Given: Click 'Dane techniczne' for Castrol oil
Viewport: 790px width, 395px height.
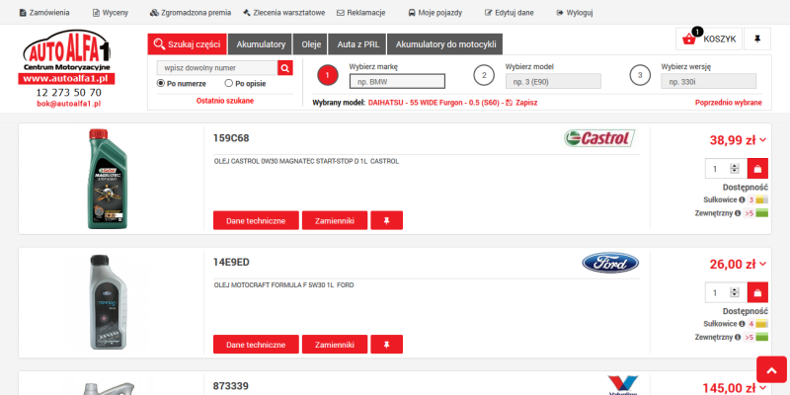Looking at the screenshot, I should [x=256, y=220].
